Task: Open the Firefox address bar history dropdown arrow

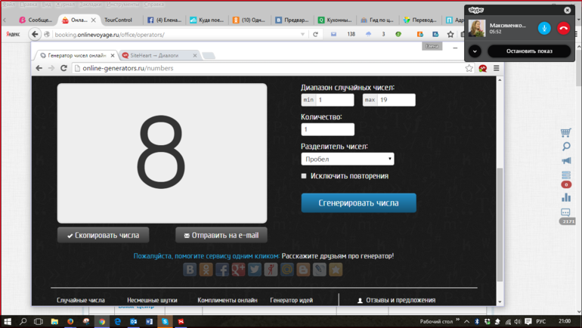Action: click(x=303, y=34)
